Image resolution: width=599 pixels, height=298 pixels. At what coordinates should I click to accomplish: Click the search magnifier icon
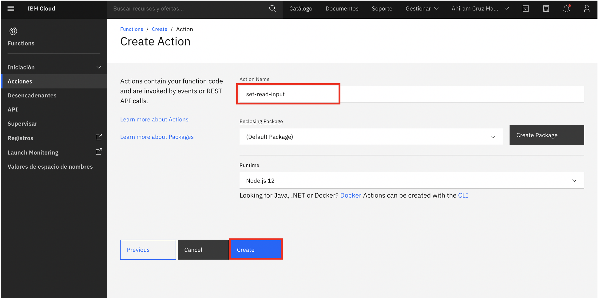(x=272, y=9)
